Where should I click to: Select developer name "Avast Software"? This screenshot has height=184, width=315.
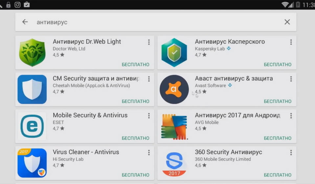[x=210, y=85]
